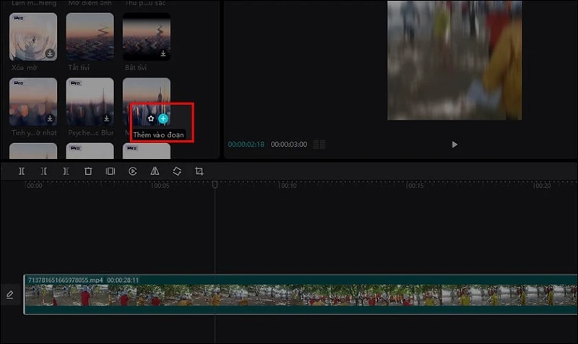Viewport: 578px width, 344px height.
Task: Download the 'Bật tivi' effect
Action: click(163, 53)
